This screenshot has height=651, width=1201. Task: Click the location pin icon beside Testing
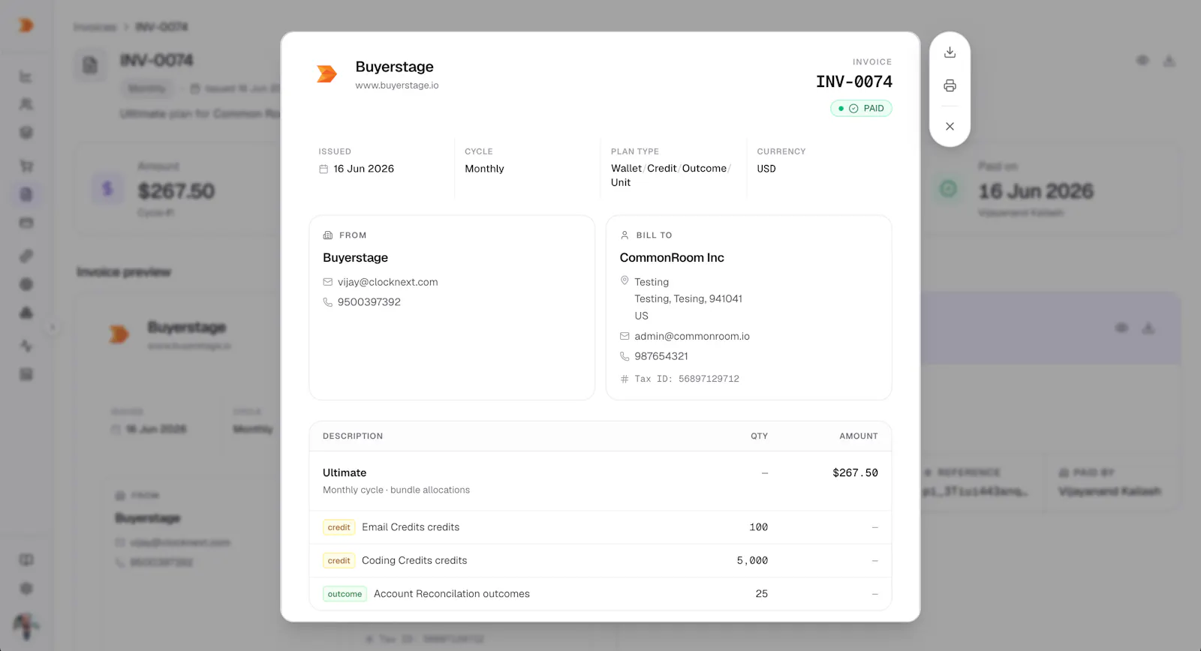pyautogui.click(x=625, y=280)
